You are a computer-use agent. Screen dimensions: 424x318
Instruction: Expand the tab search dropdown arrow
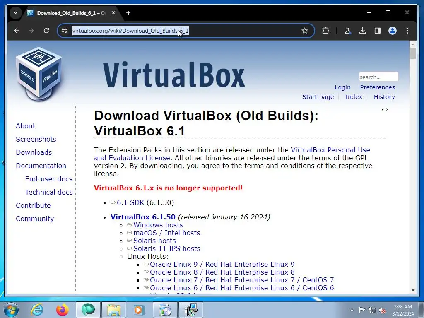[x=16, y=13]
